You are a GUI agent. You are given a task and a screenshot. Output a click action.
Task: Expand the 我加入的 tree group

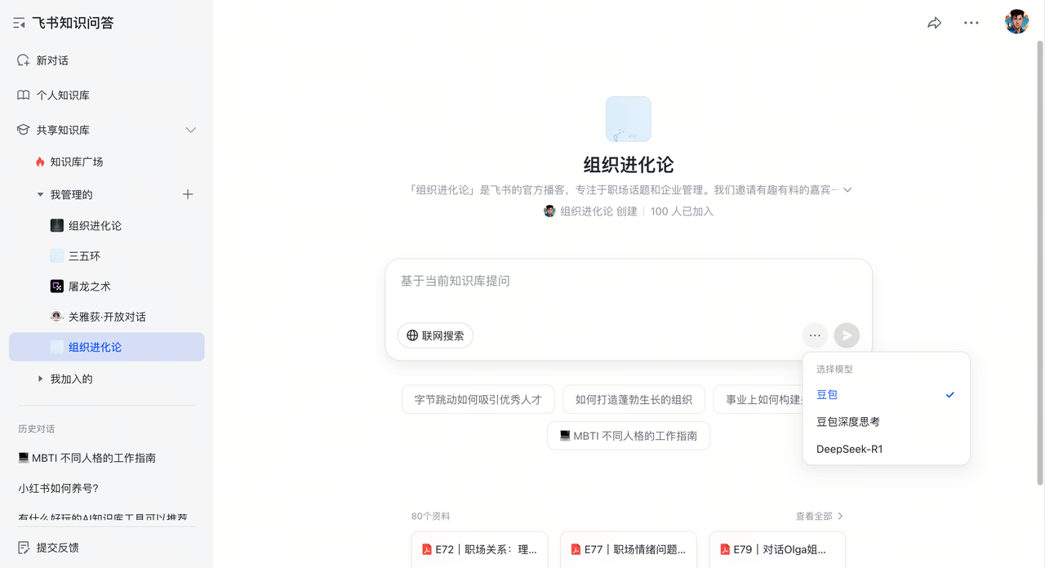(x=42, y=379)
